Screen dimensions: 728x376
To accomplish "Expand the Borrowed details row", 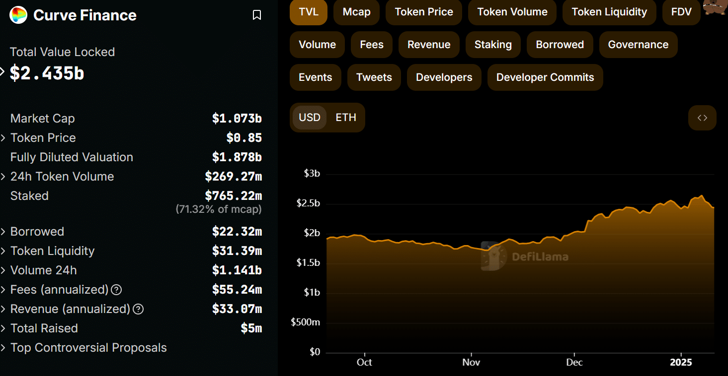I will click(4, 232).
